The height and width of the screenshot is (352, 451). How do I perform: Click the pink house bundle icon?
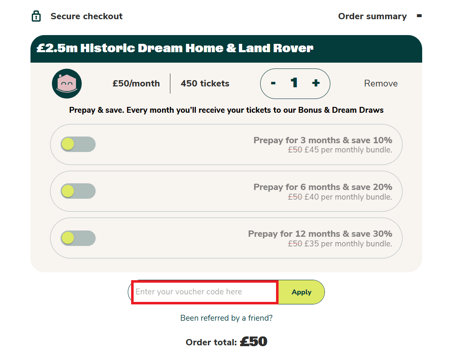point(67,84)
